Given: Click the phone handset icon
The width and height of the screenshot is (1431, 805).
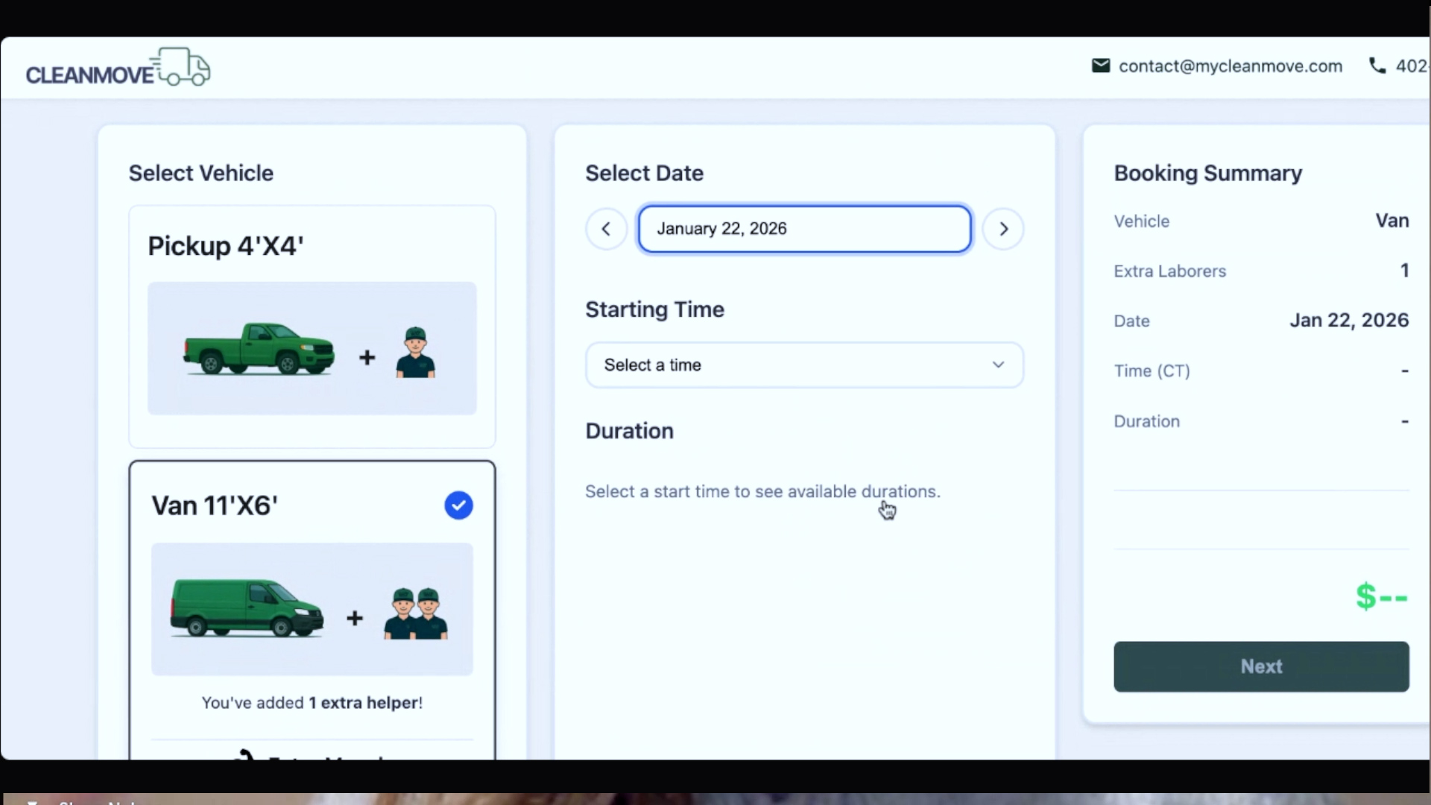Looking at the screenshot, I should (1377, 66).
